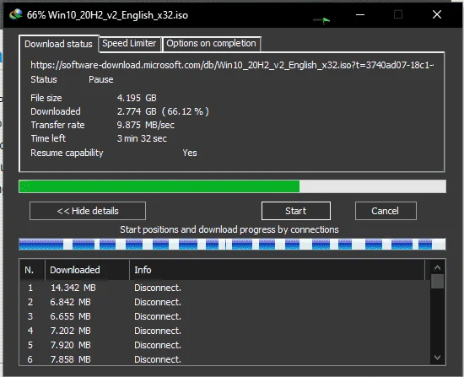The image size is (464, 377).
Task: Click the Info column header
Action: 277,270
